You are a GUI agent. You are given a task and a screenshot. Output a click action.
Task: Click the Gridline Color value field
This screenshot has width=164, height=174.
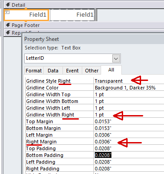point(129,88)
